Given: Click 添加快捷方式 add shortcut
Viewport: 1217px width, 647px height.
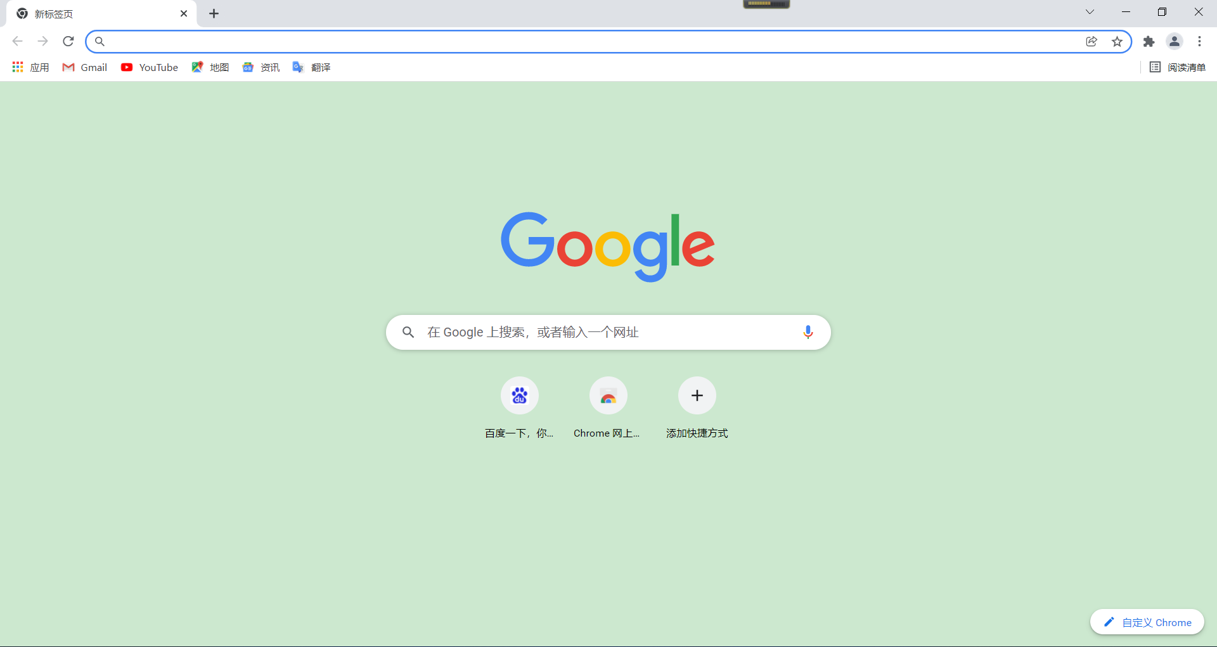Looking at the screenshot, I should (697, 407).
